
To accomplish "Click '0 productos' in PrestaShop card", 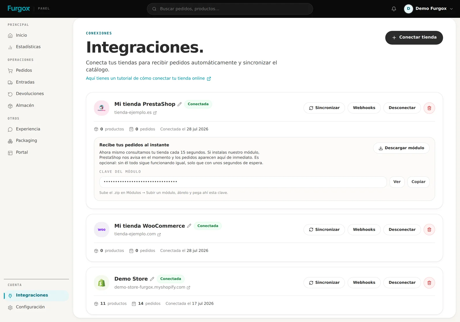I will (x=109, y=129).
